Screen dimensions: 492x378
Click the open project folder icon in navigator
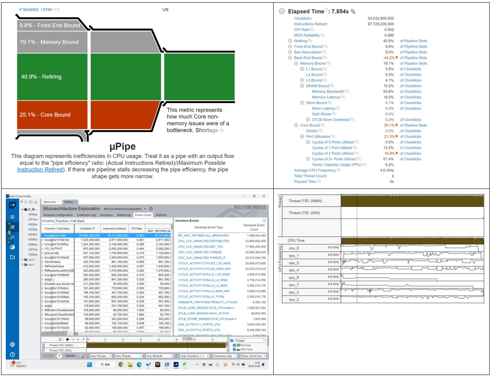(x=31, y=202)
